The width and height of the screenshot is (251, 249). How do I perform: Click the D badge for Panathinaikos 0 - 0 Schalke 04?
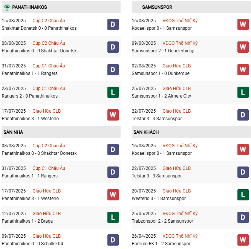tap(113, 240)
